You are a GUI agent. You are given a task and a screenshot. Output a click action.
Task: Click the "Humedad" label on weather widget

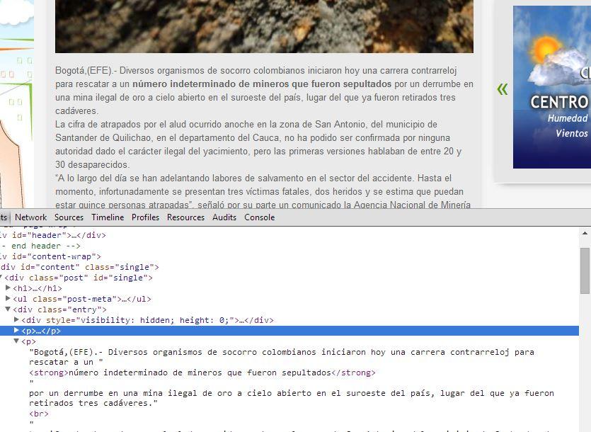568,118
